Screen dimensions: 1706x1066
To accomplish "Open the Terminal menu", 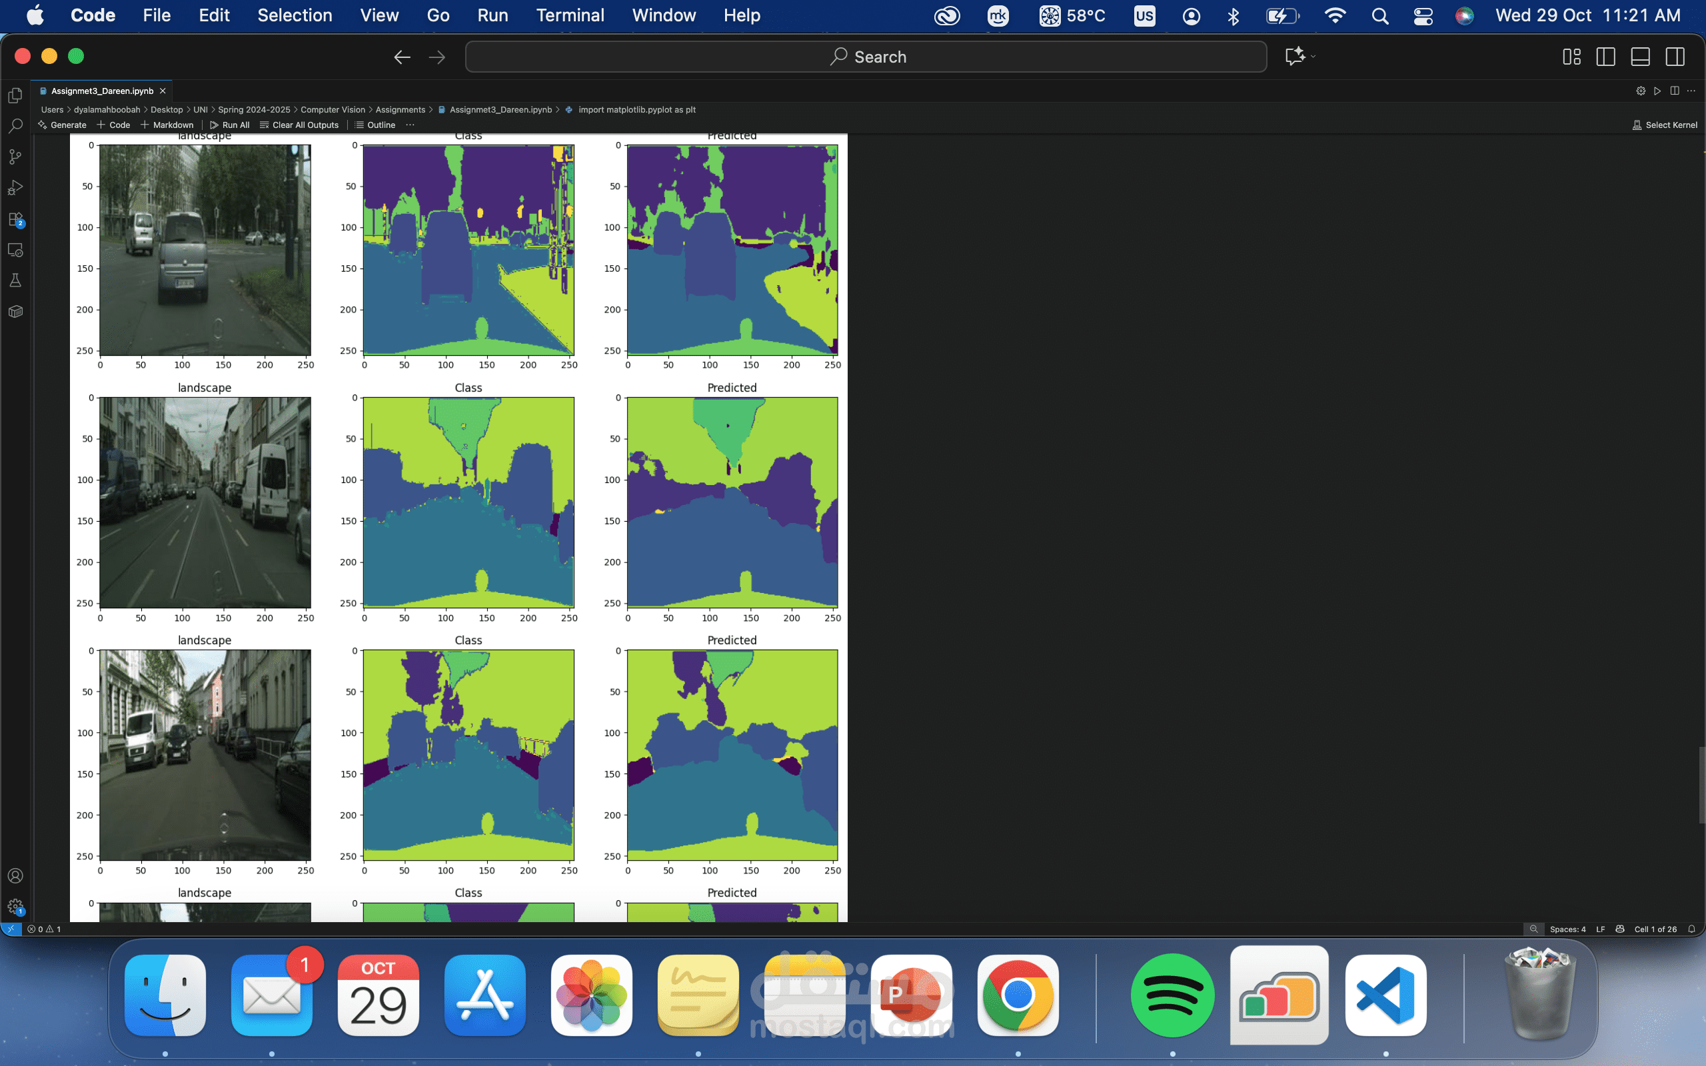I will pyautogui.click(x=570, y=15).
